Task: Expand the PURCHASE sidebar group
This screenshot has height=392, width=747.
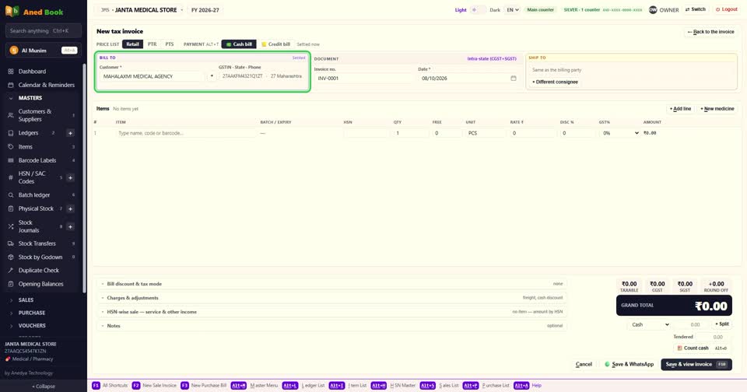Action: (31, 313)
